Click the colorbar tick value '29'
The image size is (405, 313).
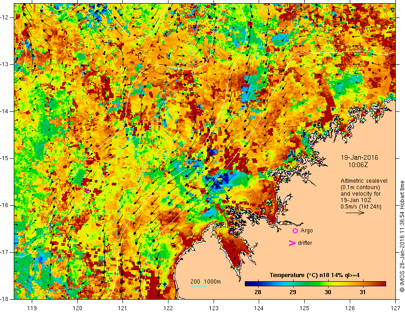(x=293, y=292)
